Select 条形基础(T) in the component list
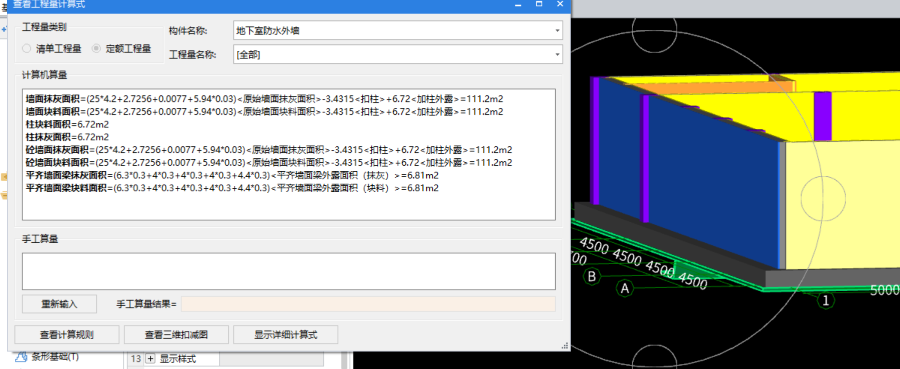 tap(55, 357)
